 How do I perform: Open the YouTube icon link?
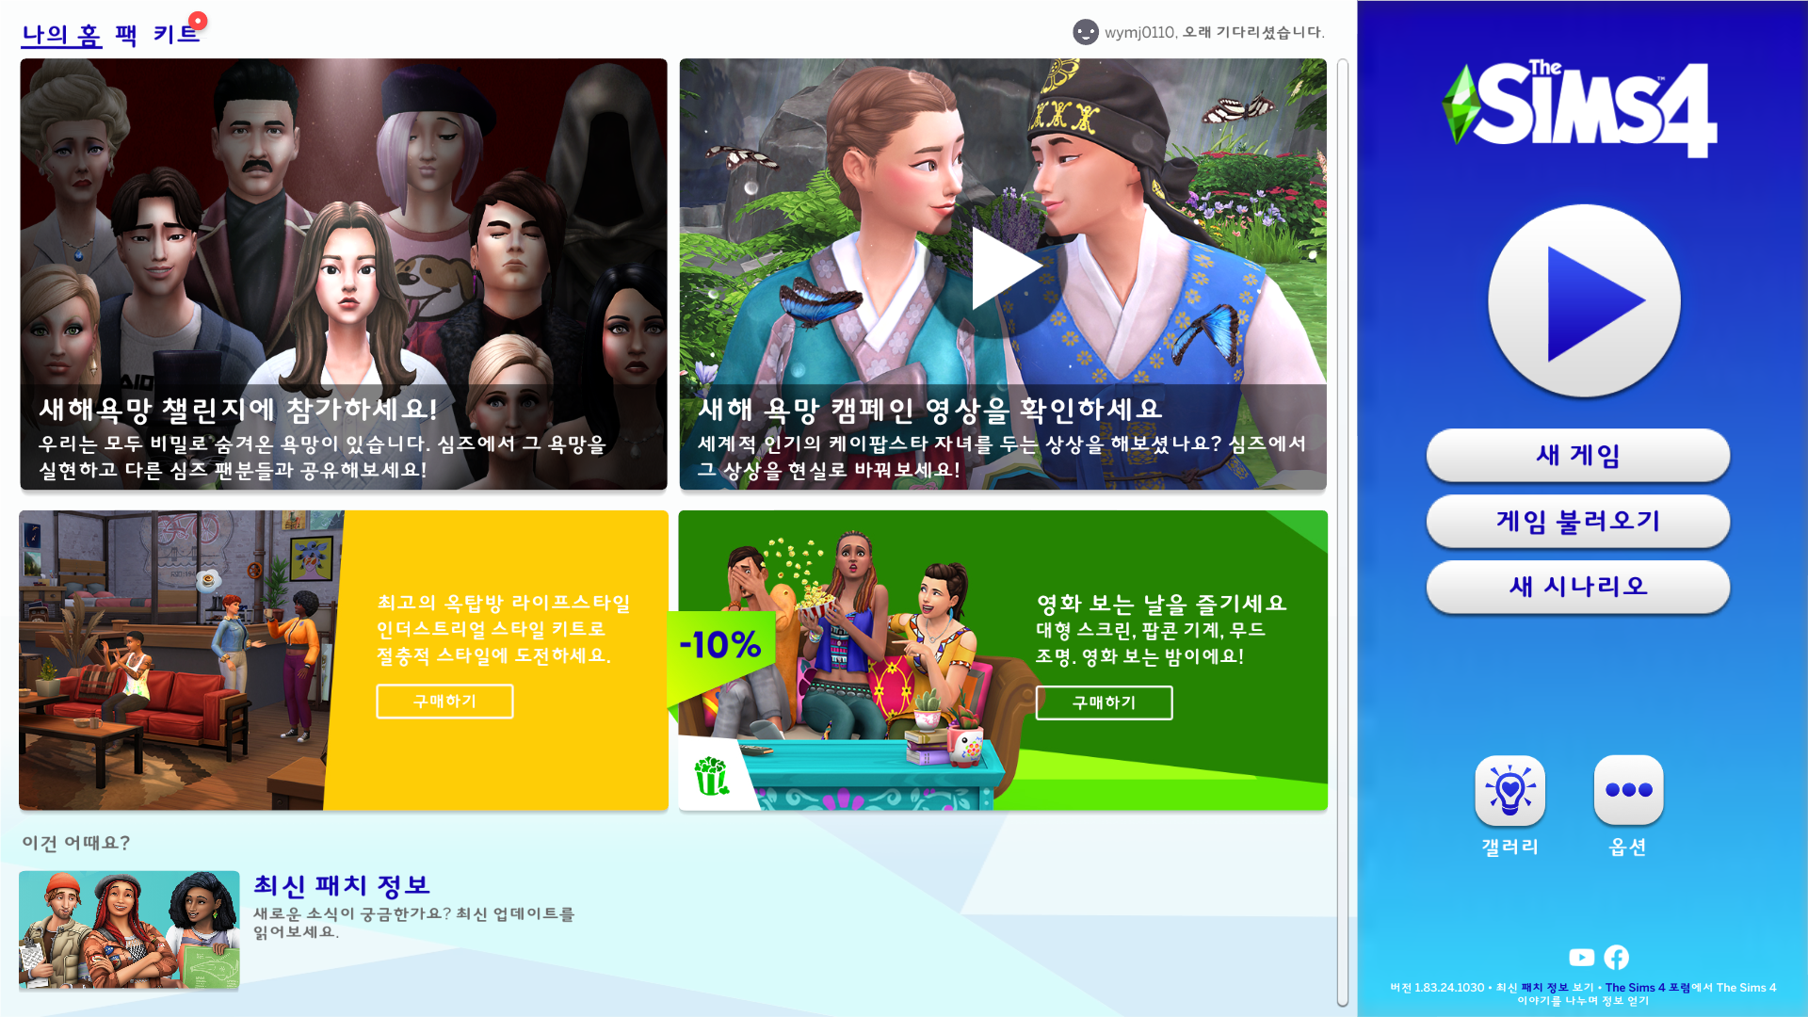[x=1582, y=958]
